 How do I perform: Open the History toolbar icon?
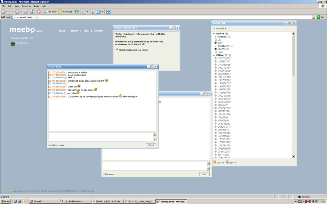77,11
